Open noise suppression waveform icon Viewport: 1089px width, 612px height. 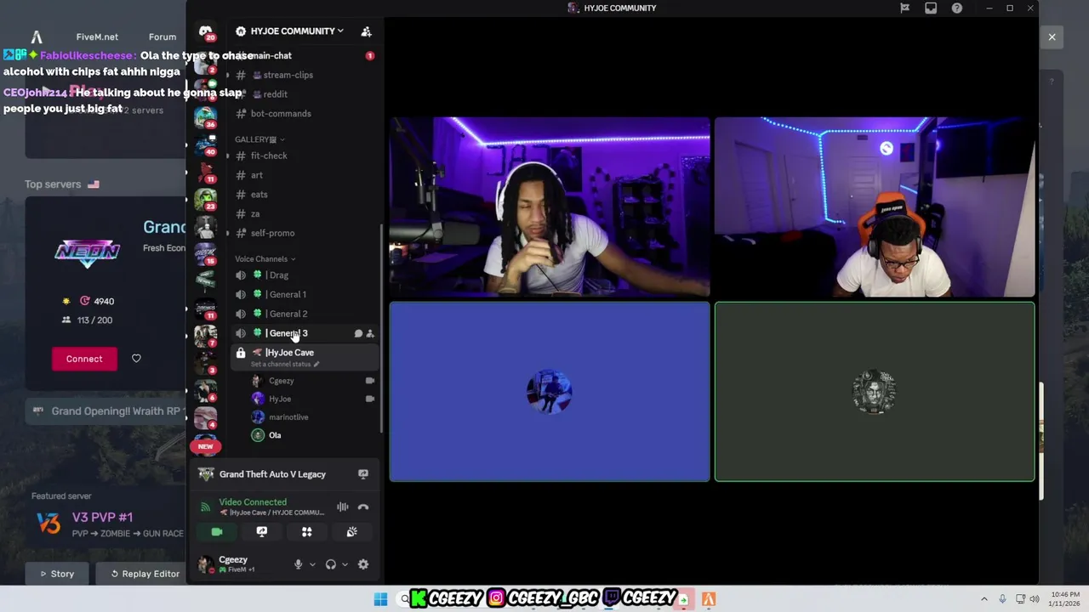(x=342, y=507)
